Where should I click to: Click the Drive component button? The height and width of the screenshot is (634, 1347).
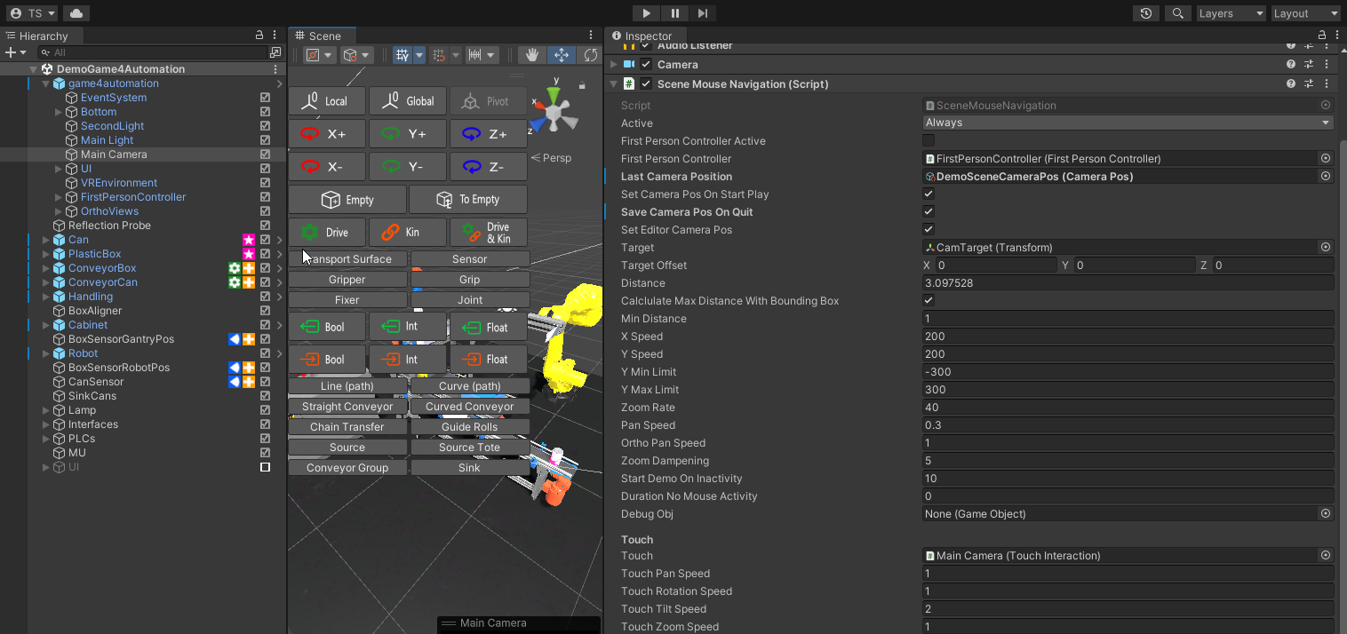pos(327,233)
